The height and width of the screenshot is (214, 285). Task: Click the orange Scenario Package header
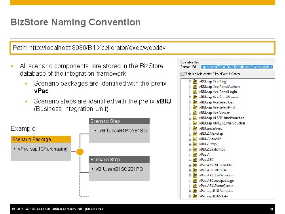[41, 139]
